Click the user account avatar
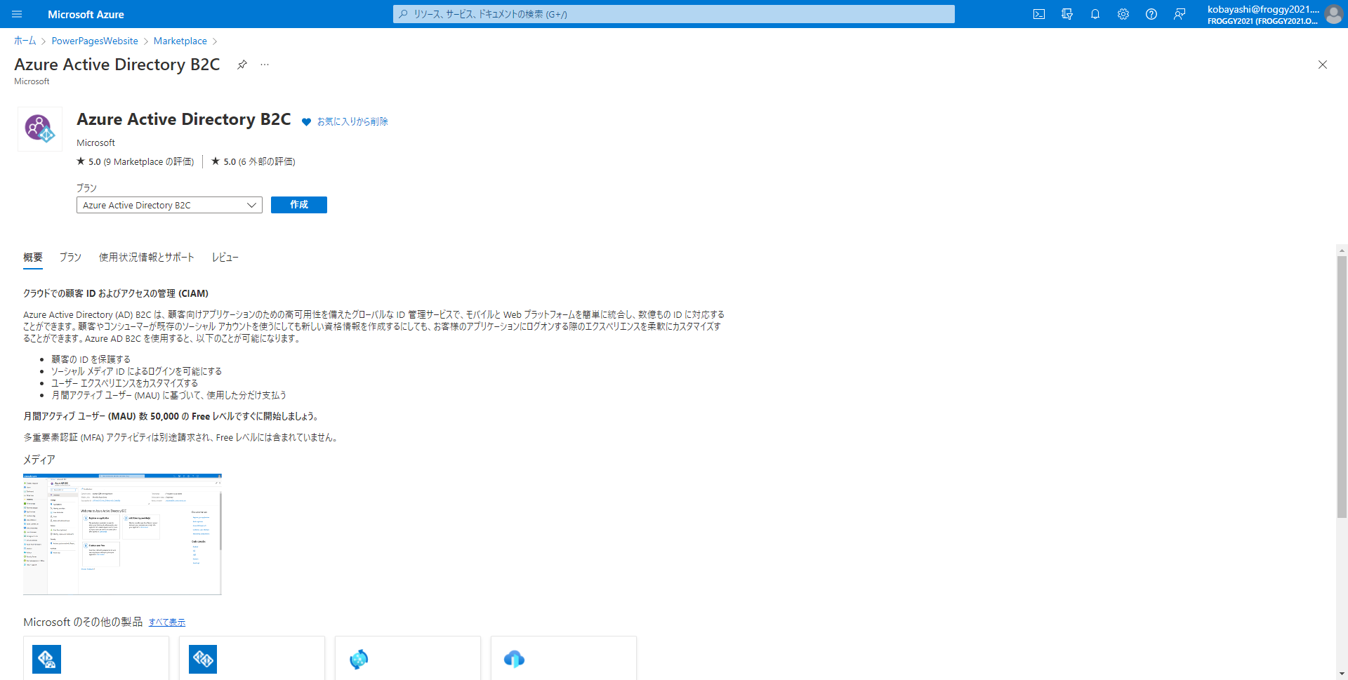 (1334, 14)
